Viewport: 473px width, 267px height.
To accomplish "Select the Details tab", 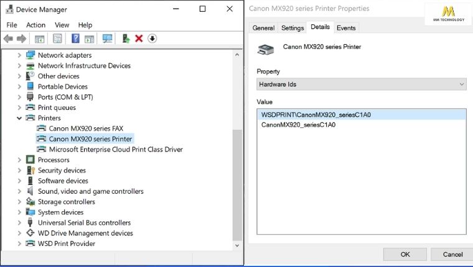I will 320,27.
